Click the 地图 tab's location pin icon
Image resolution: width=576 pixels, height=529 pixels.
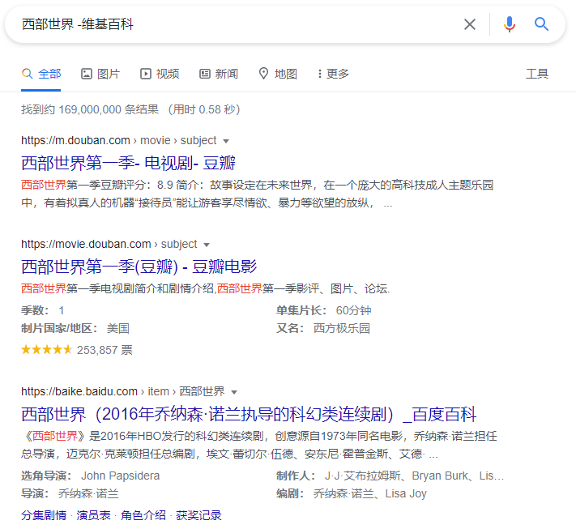(x=263, y=74)
